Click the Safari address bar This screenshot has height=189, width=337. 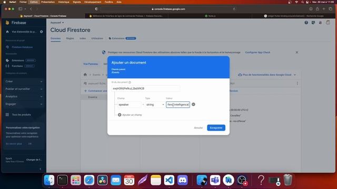coord(168,9)
